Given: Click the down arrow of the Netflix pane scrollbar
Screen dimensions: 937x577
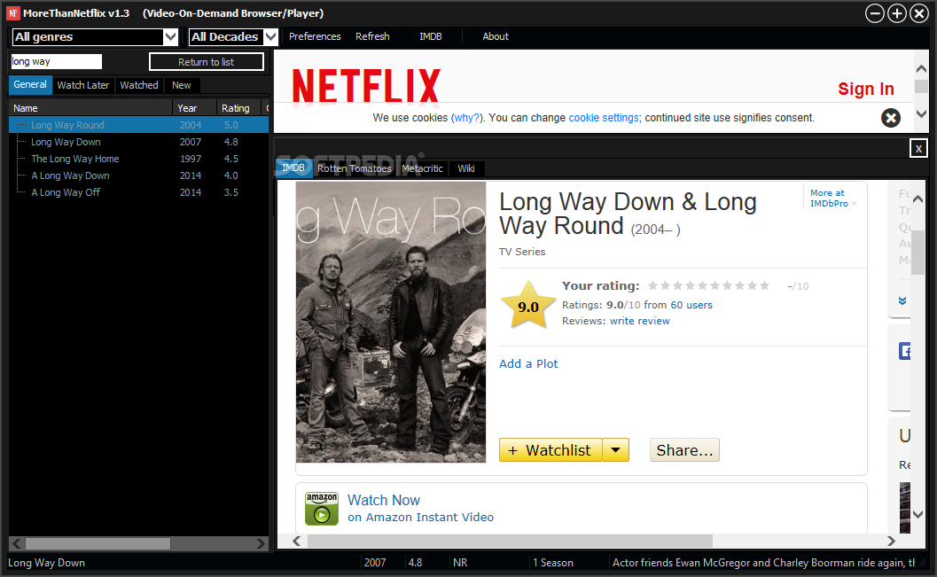Looking at the screenshot, I should tap(921, 113).
